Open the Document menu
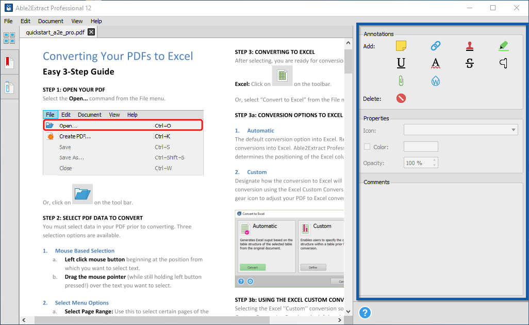This screenshot has height=325, width=529. pos(51,21)
